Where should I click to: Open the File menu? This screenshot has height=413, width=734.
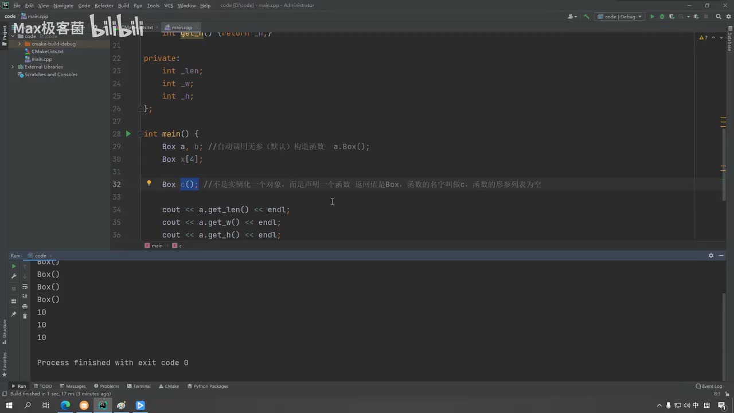coord(17,5)
